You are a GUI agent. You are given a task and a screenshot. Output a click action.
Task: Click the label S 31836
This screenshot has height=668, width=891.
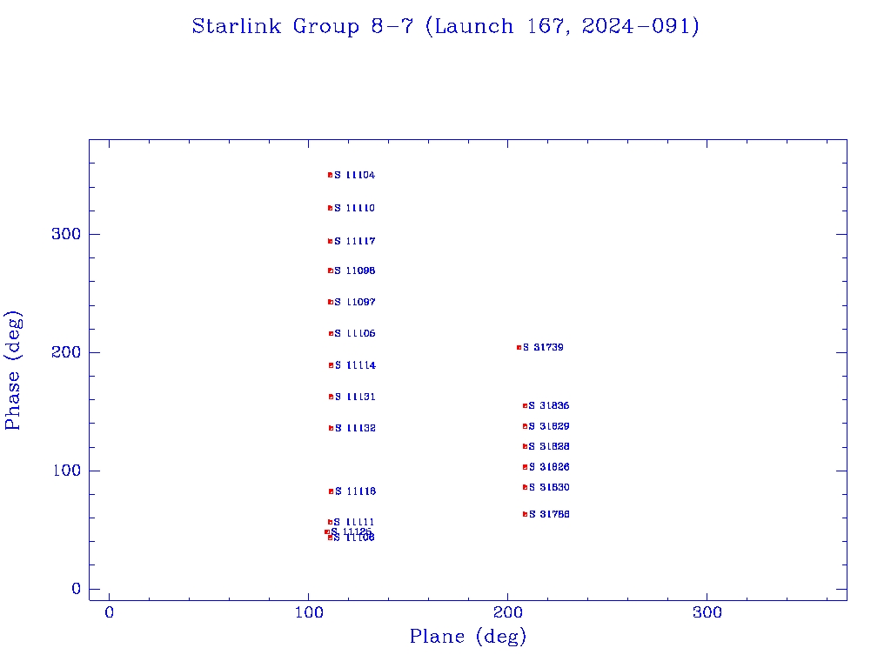(x=549, y=405)
